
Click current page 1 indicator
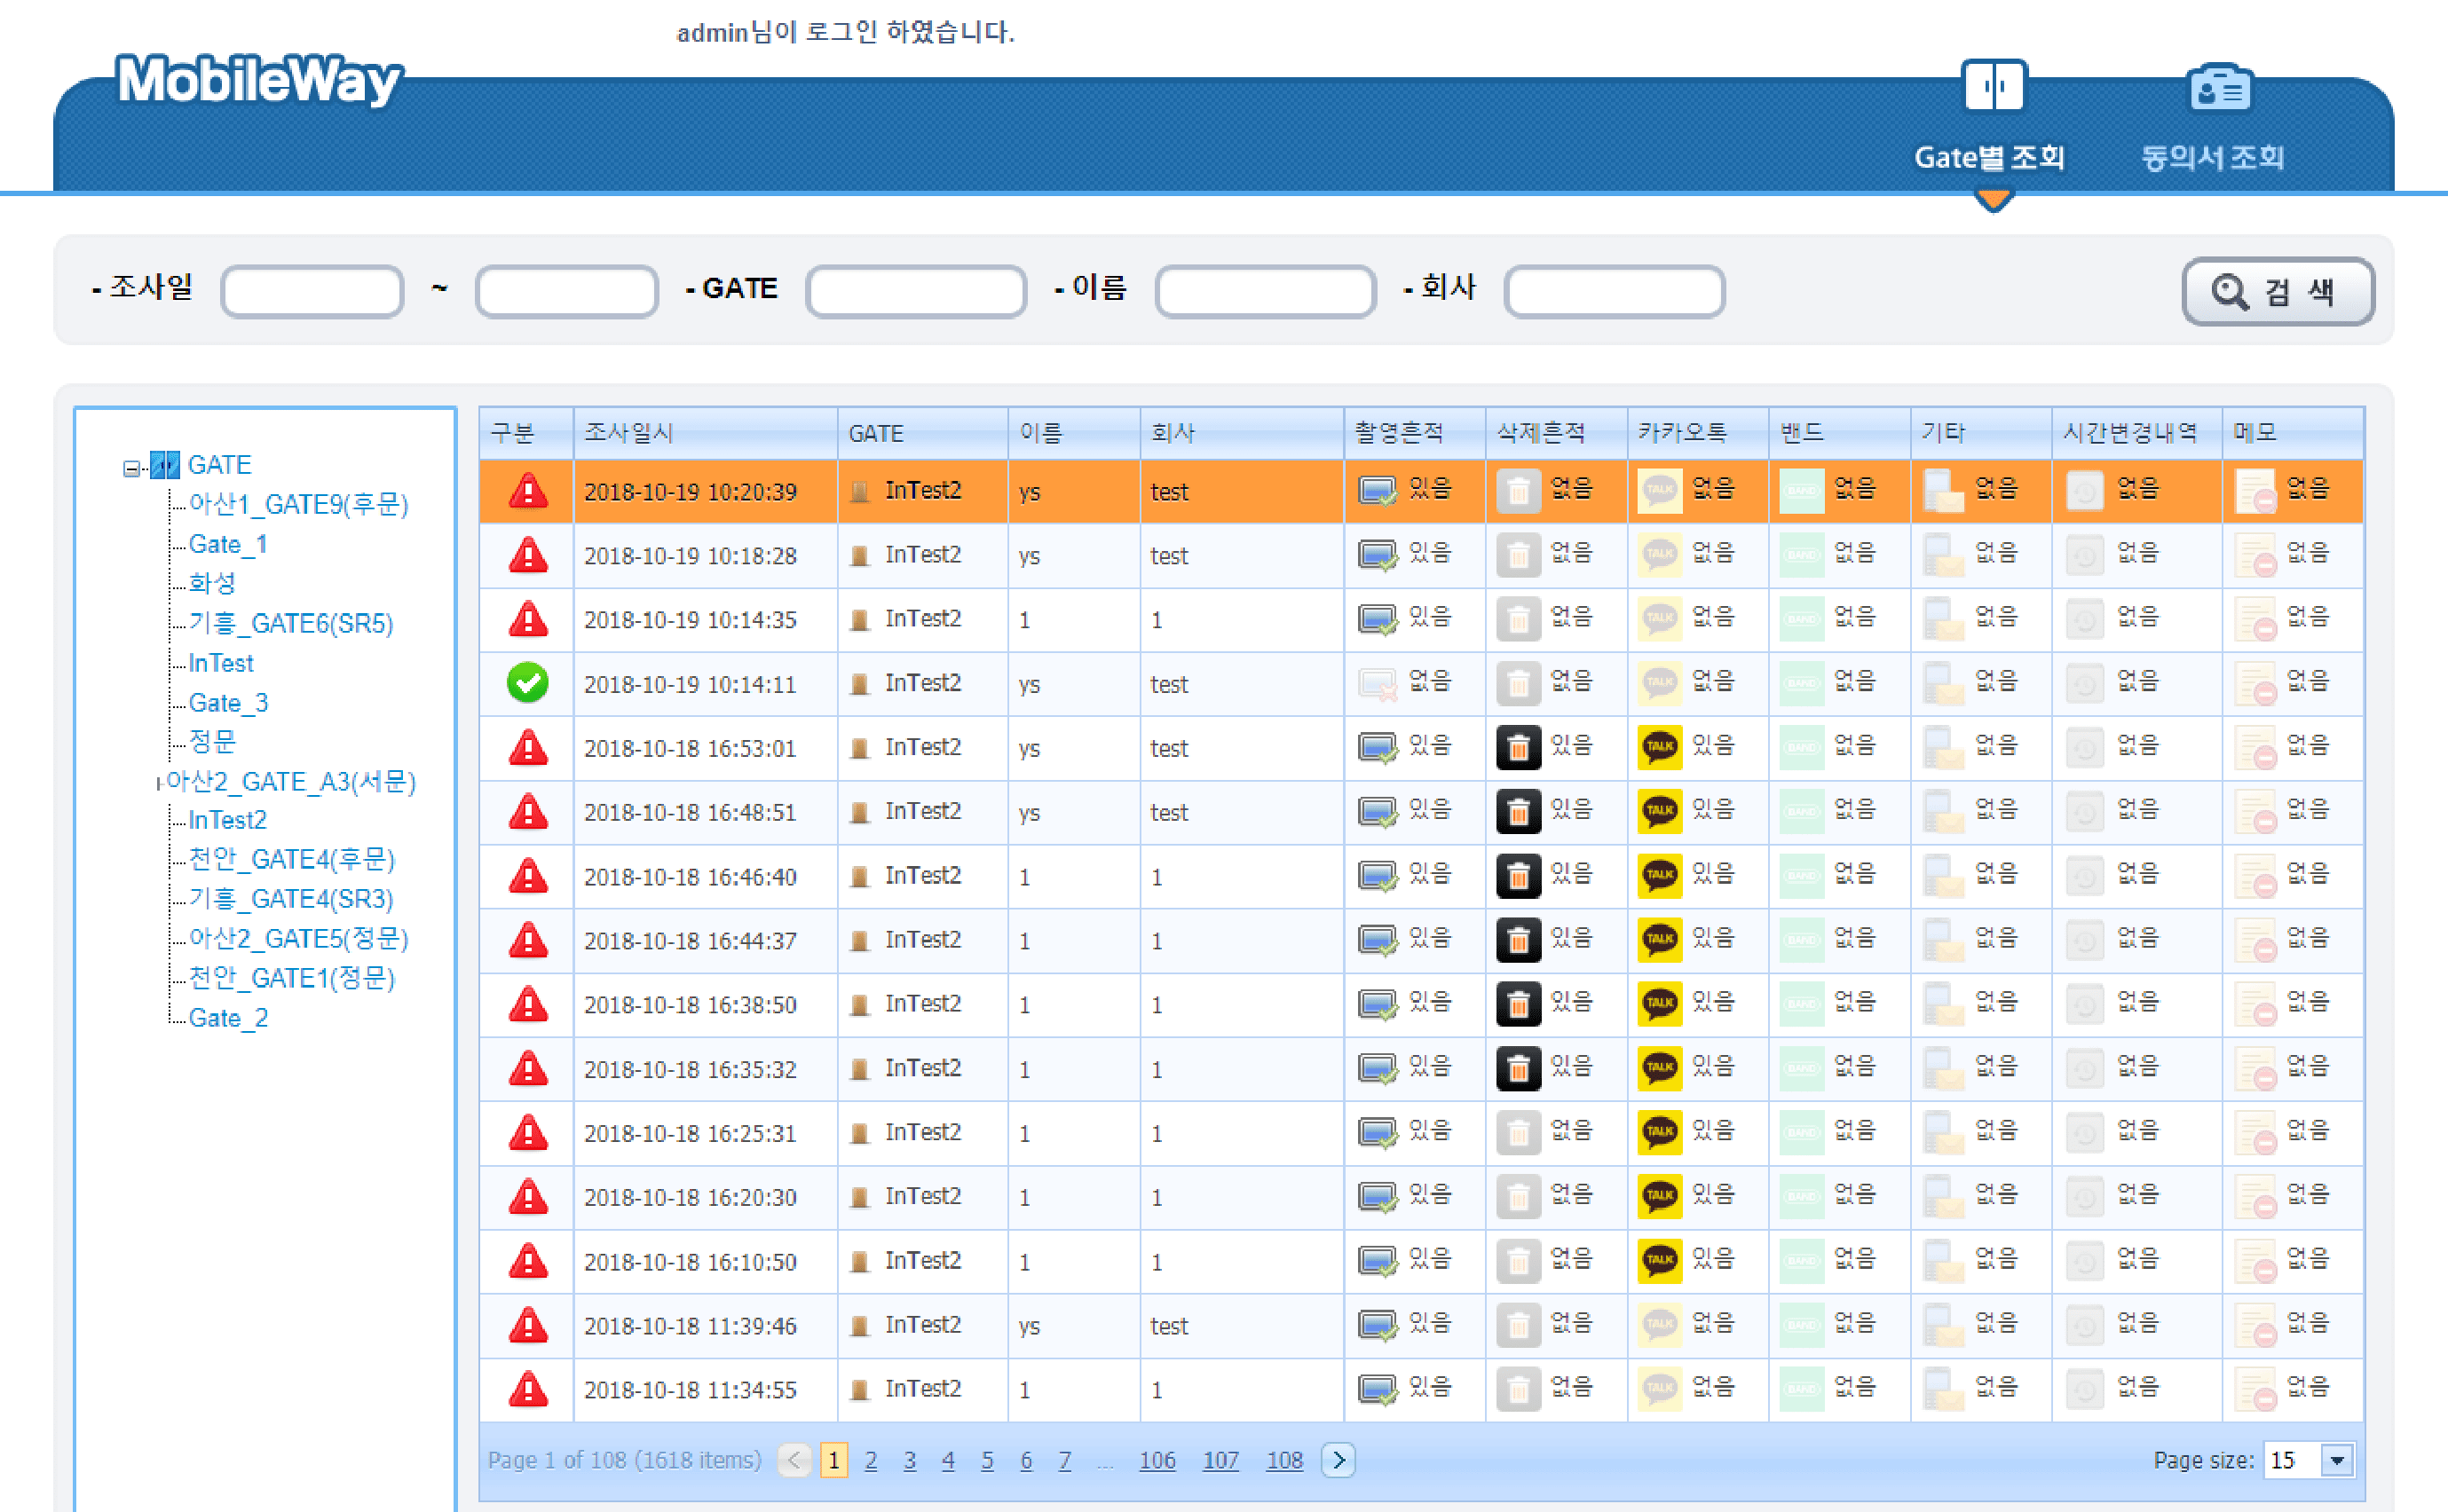(833, 1460)
